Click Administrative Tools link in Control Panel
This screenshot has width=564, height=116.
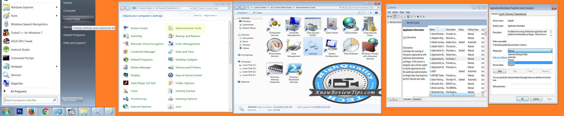click(x=188, y=28)
